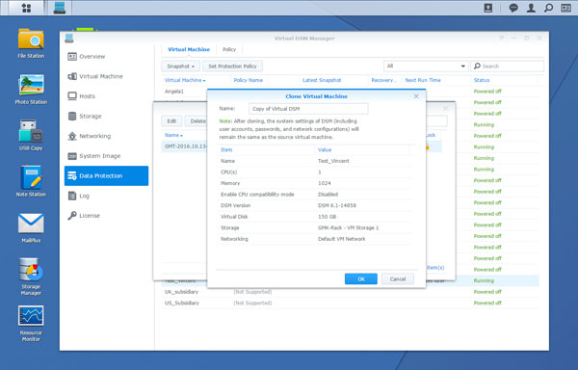
Task: Open the widgets panel icon
Action: coord(565,8)
